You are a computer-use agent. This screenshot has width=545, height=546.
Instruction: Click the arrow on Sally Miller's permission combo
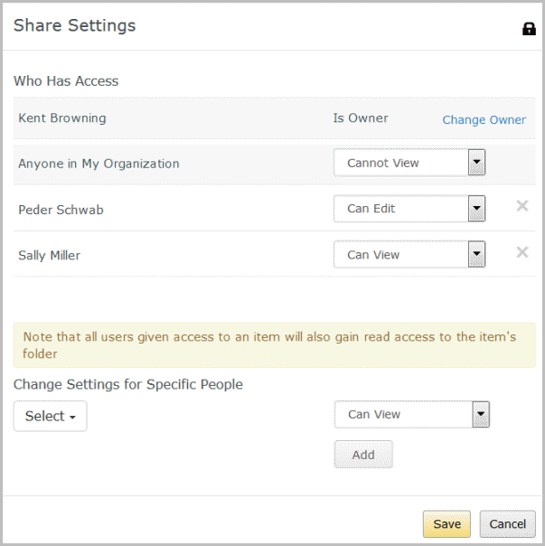(x=476, y=254)
